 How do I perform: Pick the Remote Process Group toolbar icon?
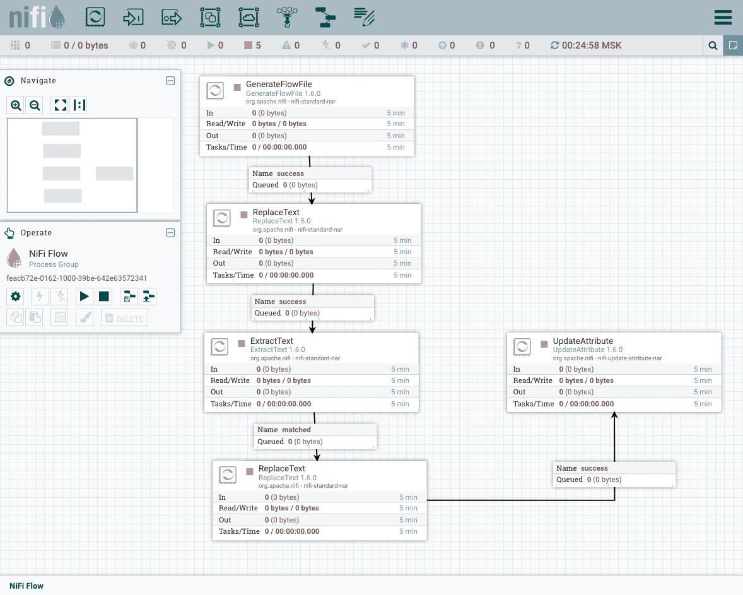click(x=249, y=17)
